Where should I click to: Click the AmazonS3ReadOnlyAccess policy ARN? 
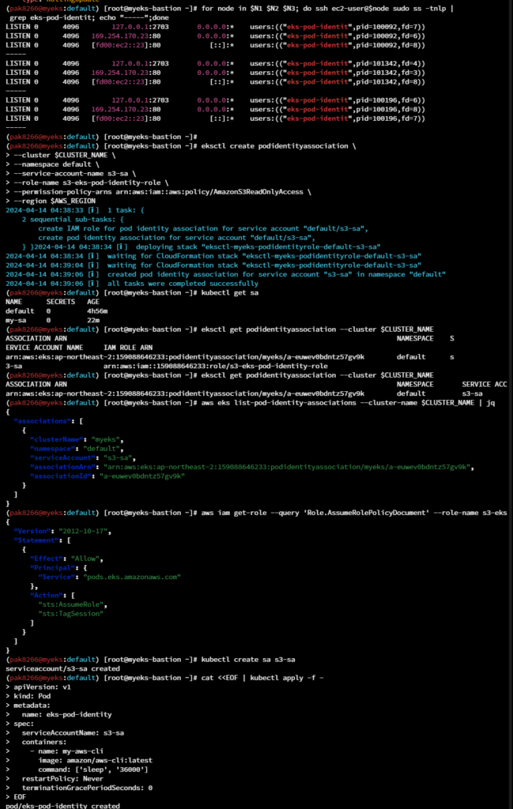(x=209, y=192)
